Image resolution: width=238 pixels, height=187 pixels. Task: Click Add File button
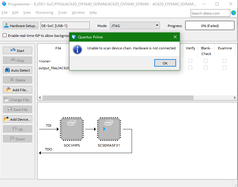(18, 90)
